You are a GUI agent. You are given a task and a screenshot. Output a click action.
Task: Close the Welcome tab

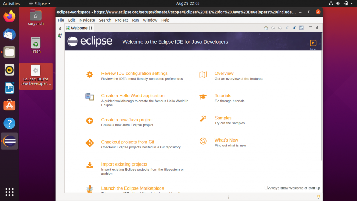click(91, 28)
